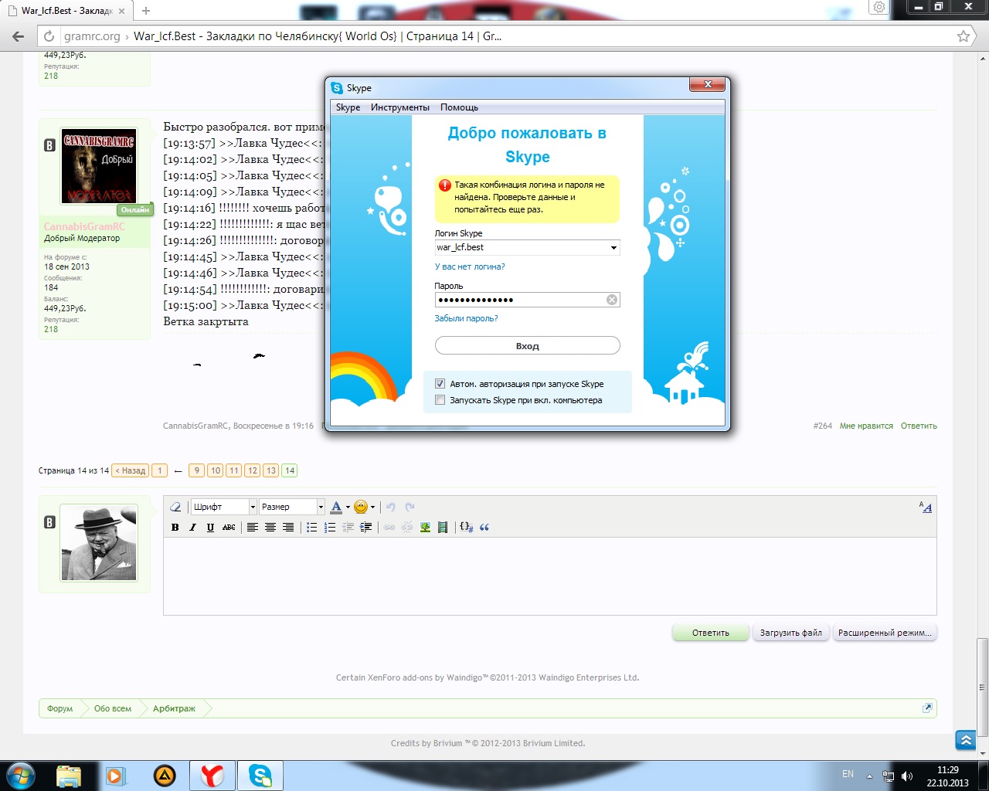Open a new browser tab
The image size is (989, 791).
[x=146, y=11]
